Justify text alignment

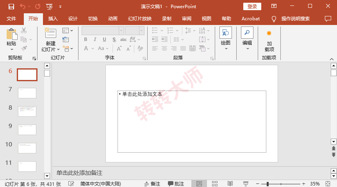pos(183,48)
